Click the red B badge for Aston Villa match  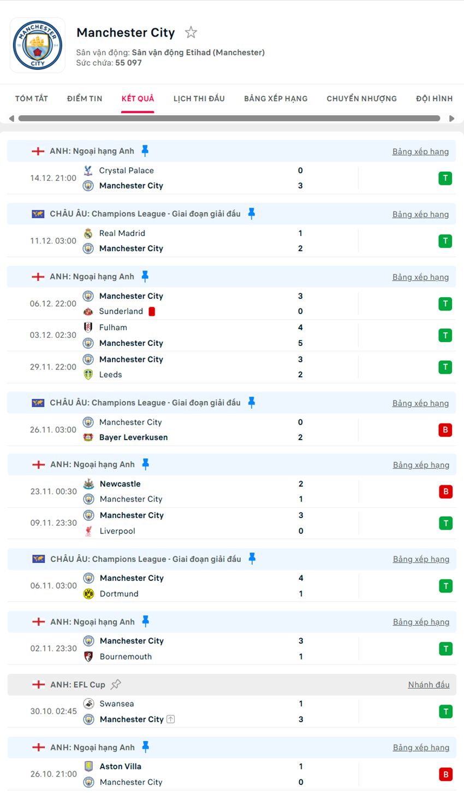point(445,774)
